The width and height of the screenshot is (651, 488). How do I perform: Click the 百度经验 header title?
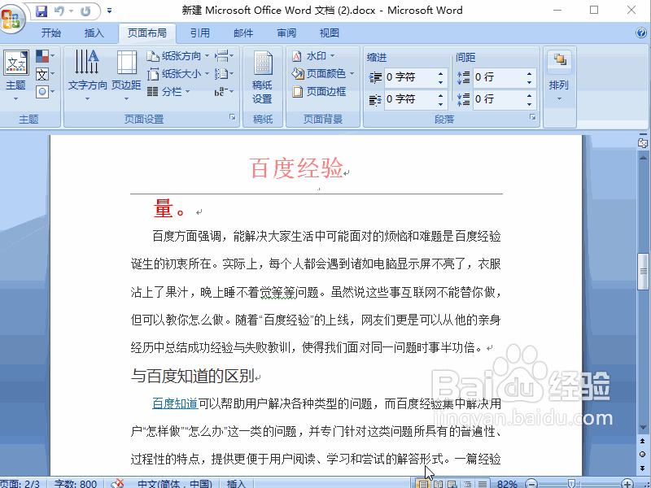click(296, 168)
